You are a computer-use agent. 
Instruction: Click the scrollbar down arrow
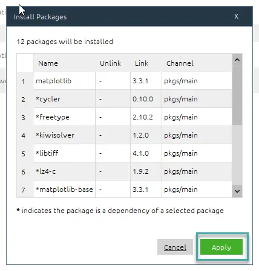(237, 191)
